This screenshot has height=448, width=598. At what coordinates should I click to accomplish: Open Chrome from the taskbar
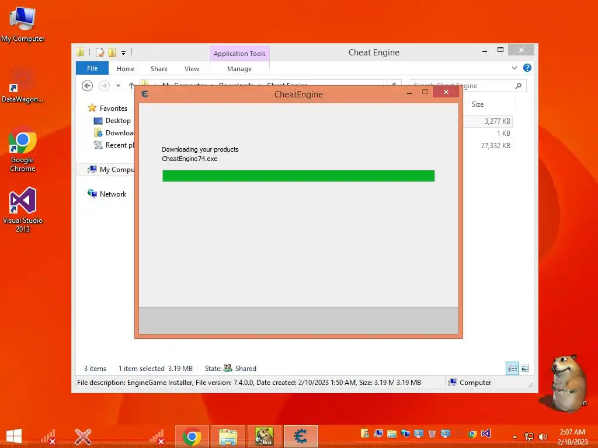pyautogui.click(x=192, y=436)
